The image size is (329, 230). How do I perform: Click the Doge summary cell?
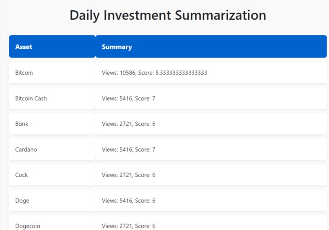tap(211, 201)
